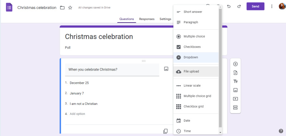Viewport: 286px width, 136px height.
Task: Select the Linear scale label
Action: coord(192,86)
